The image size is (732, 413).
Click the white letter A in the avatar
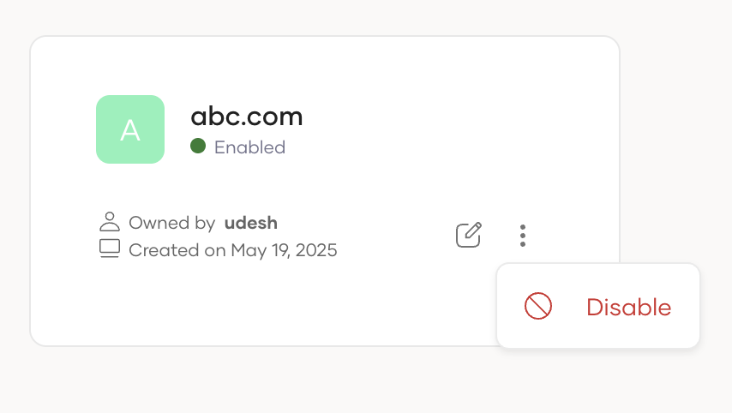(x=130, y=130)
